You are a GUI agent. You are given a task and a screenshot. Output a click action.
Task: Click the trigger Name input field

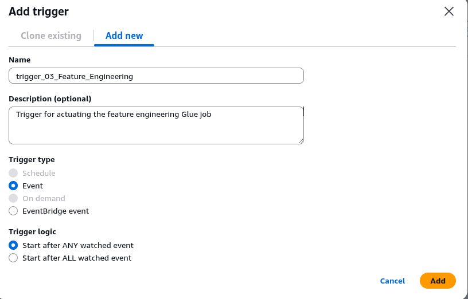[156, 76]
